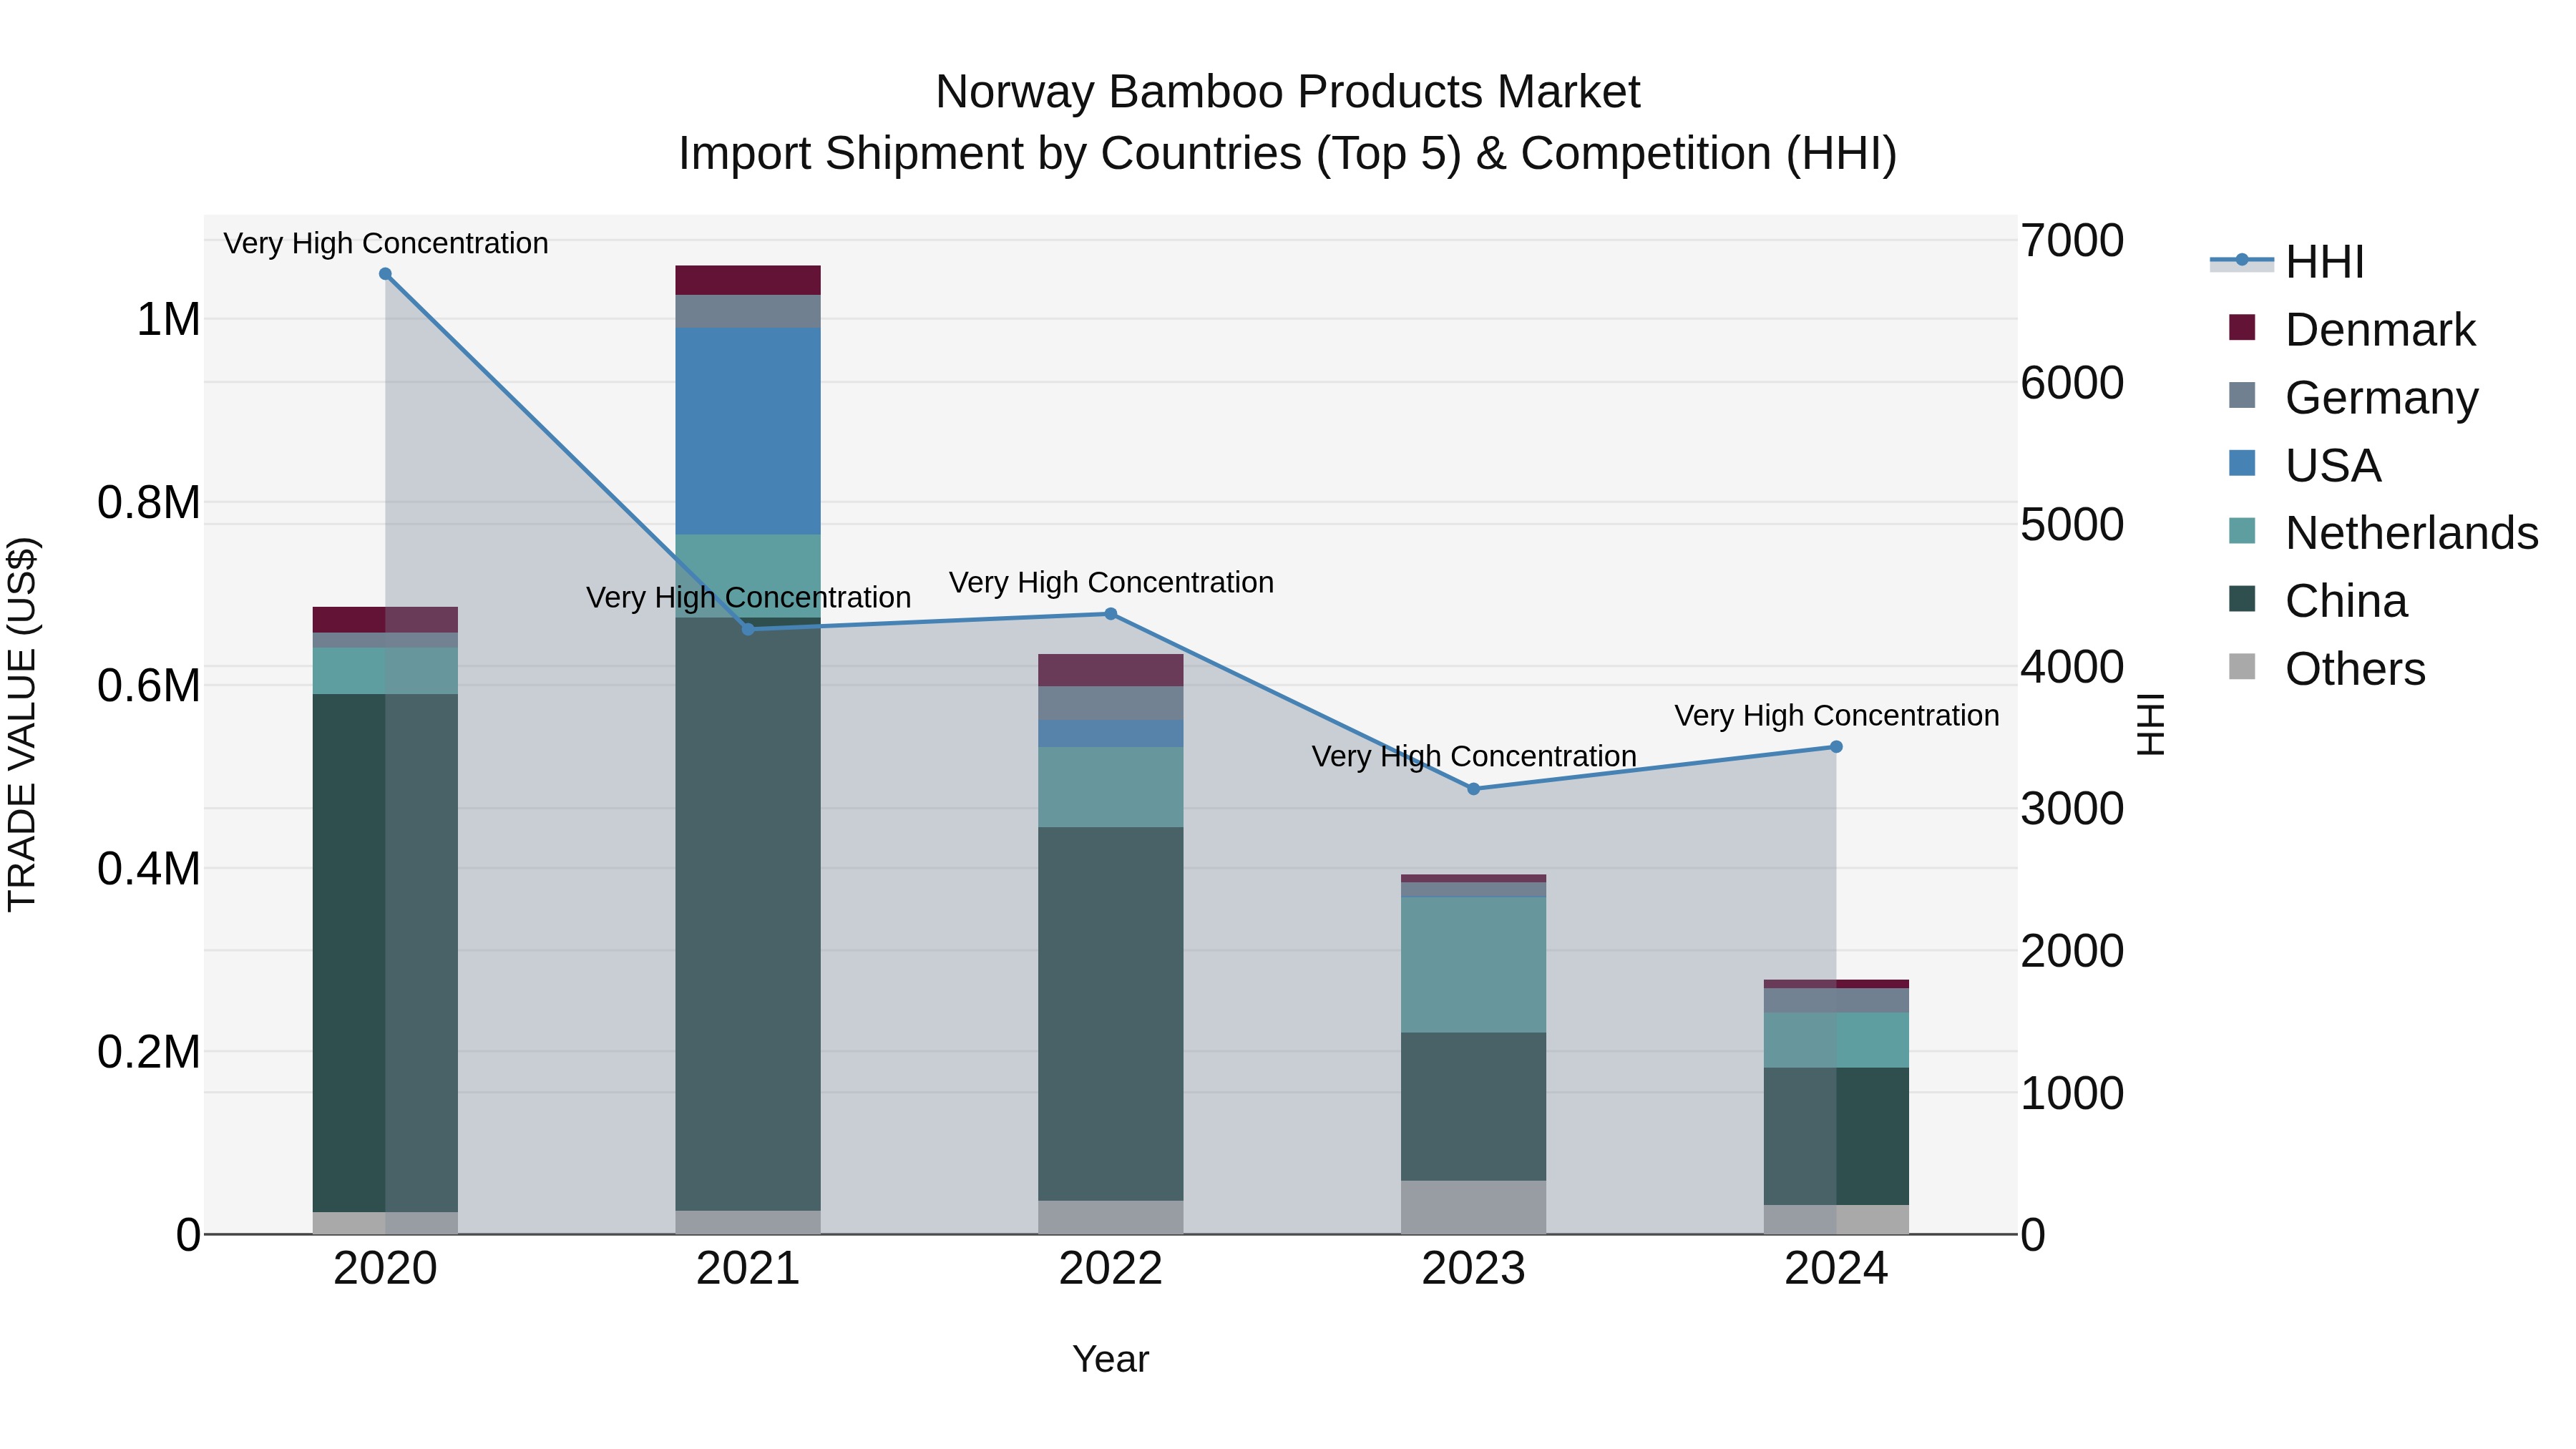Toggle the USA legend entry
Screen dimensions: 2576x1449
(2305, 466)
